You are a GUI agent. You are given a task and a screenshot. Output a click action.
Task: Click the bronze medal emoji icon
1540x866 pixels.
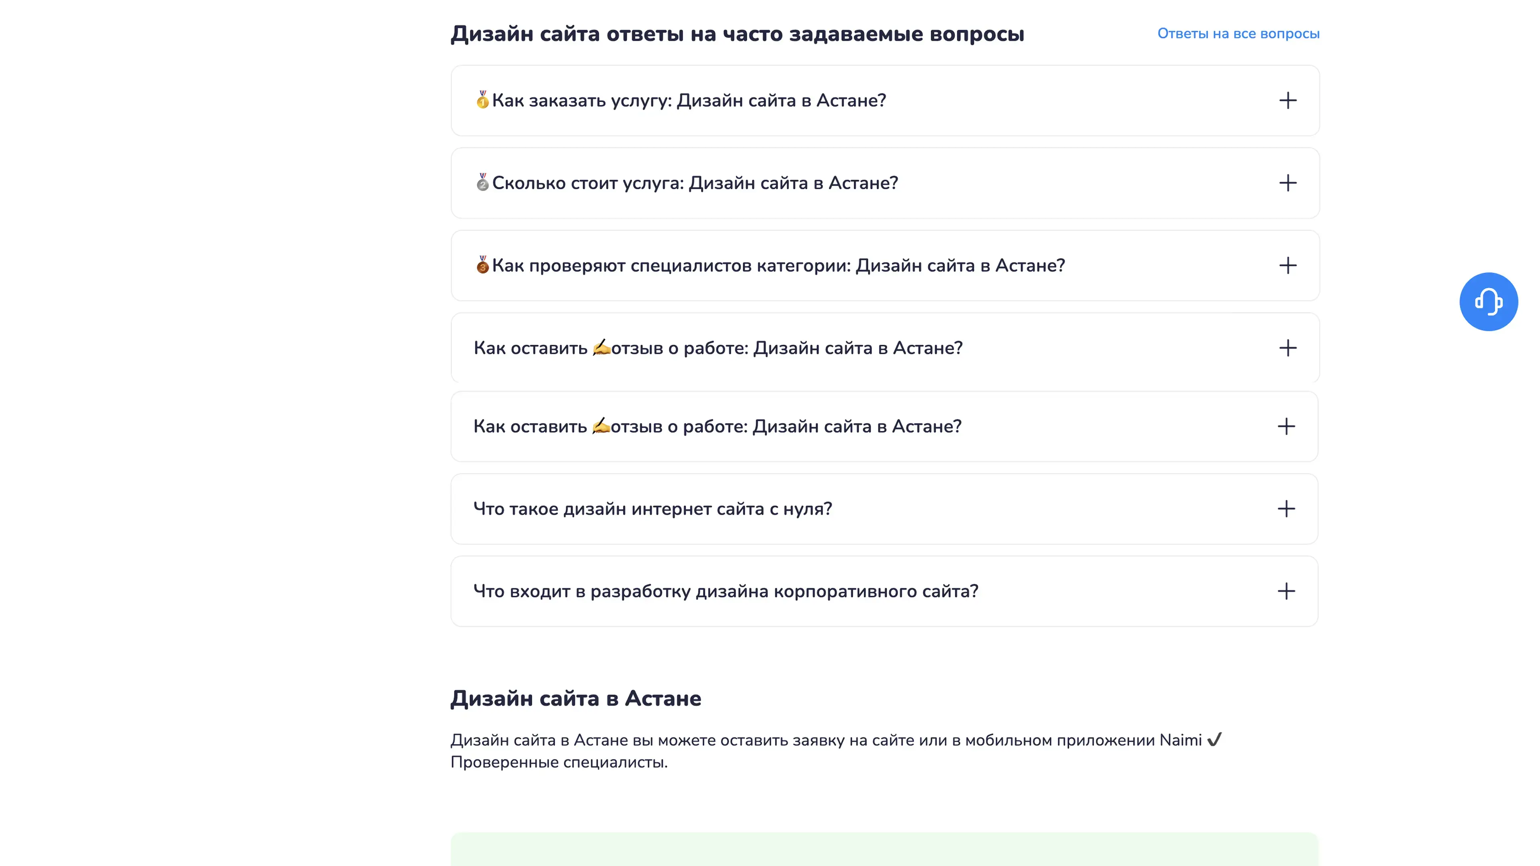tap(482, 265)
